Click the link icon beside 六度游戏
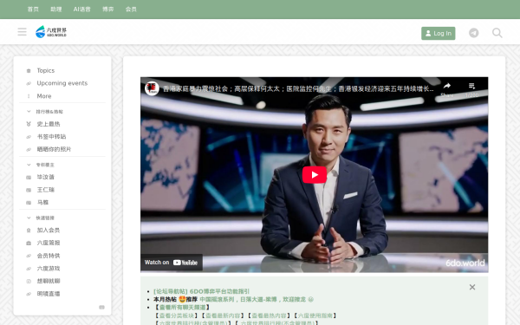Image resolution: width=520 pixels, height=325 pixels. (x=29, y=269)
